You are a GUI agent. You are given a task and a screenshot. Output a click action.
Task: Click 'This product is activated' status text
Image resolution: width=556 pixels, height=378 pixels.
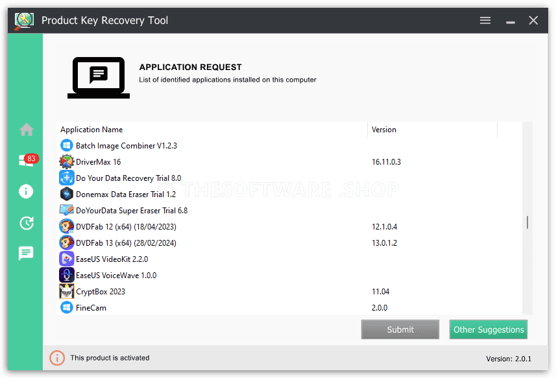(x=110, y=358)
